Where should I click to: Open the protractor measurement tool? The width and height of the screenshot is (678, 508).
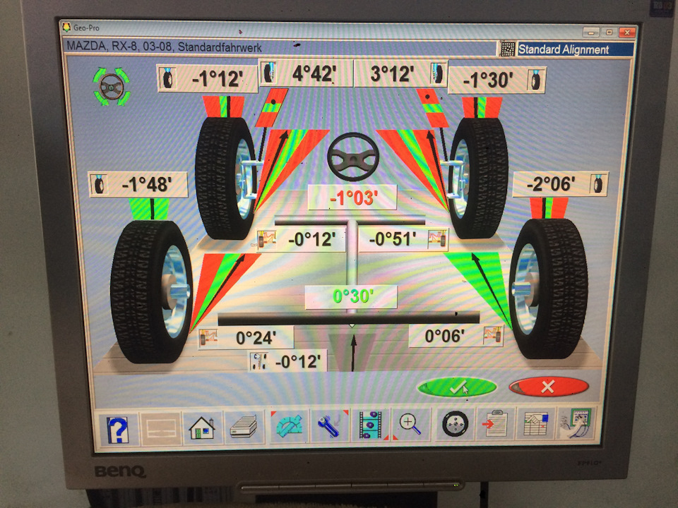(x=288, y=426)
